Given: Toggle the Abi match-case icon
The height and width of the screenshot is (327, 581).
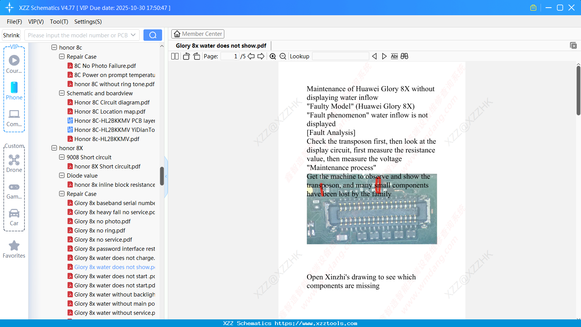Looking at the screenshot, I should coord(394,56).
